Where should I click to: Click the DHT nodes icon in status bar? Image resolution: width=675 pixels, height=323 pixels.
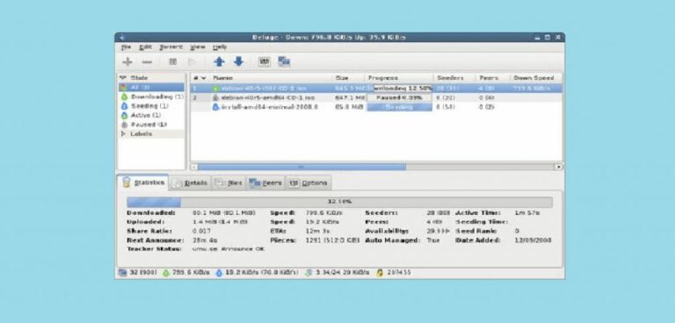pyautogui.click(x=380, y=273)
